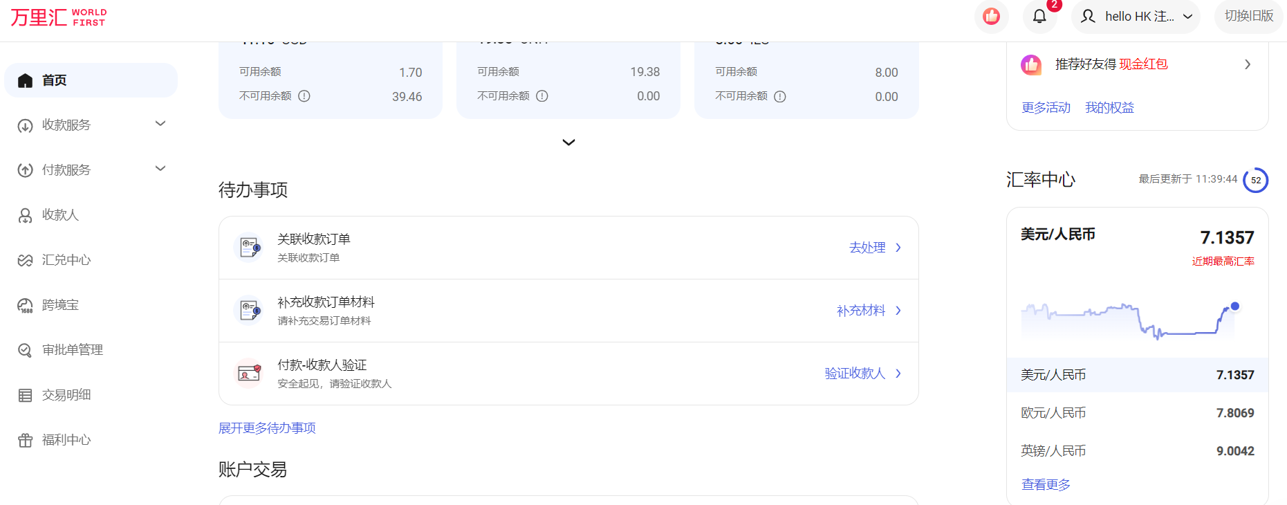Click the 关联收款订单 document icon
Screen dimensions: 1287x505
tap(249, 247)
